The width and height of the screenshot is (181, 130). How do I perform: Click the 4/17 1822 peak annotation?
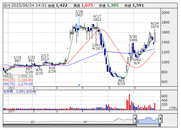[x=97, y=18]
